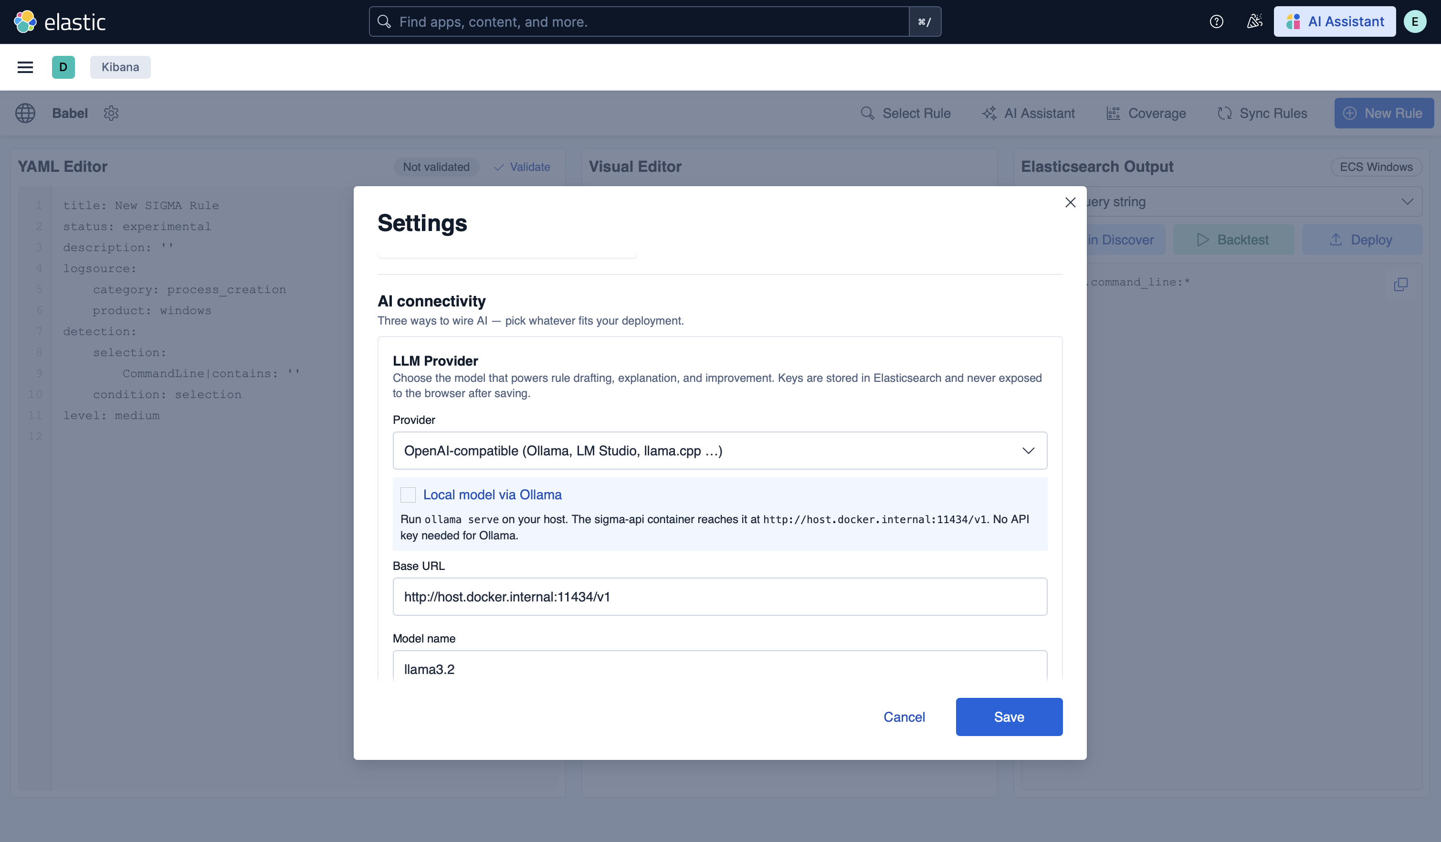The height and width of the screenshot is (842, 1441).
Task: Click the Local model via Ollama label
Action: click(492, 495)
